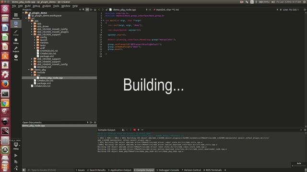Collapse the abb_irb2400_support folder

[32, 34]
